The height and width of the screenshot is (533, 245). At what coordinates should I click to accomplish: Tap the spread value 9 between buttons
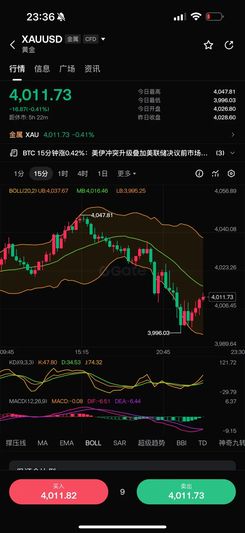(x=122, y=492)
